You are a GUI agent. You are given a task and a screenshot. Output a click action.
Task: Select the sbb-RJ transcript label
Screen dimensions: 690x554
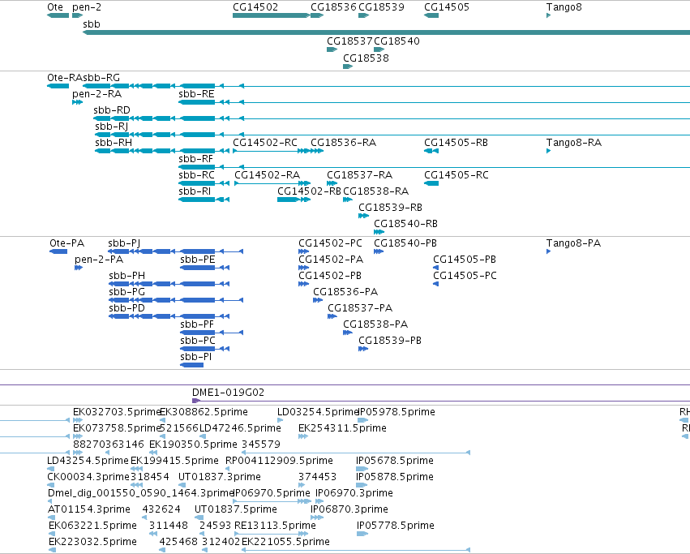(112, 127)
